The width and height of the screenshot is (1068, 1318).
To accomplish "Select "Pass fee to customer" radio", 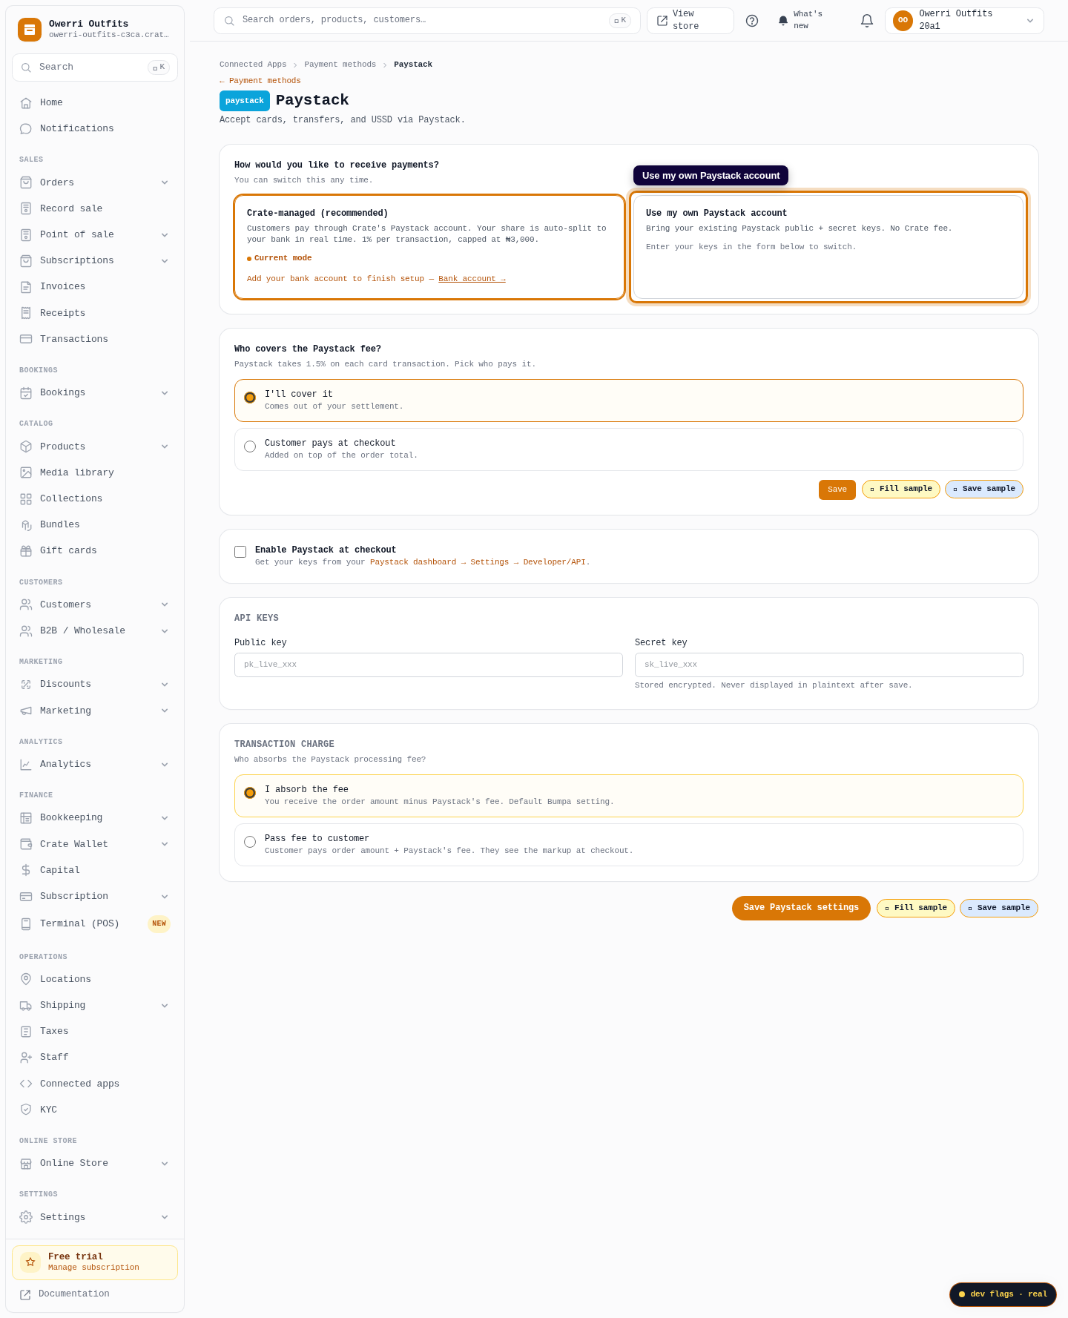I will point(250,842).
